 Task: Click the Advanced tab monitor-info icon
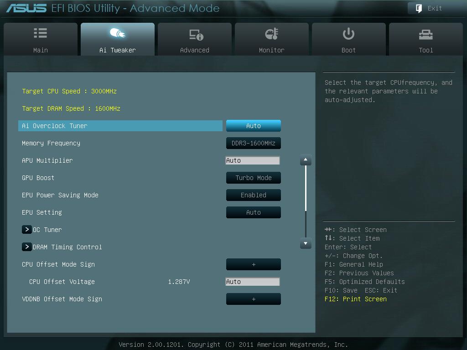196,35
